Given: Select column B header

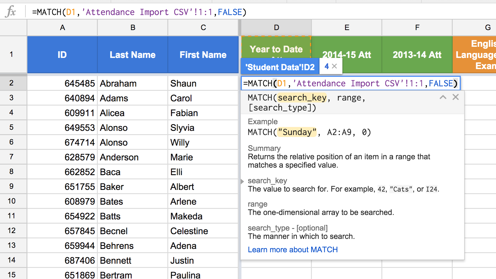Looking at the screenshot, I should [x=133, y=28].
